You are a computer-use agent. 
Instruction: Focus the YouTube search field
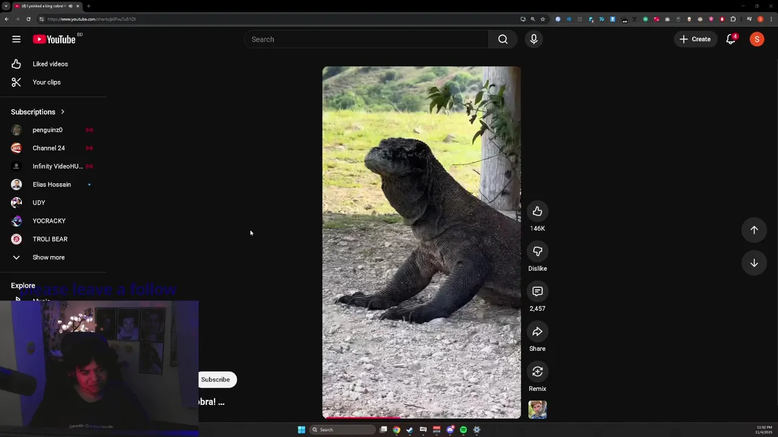click(366, 39)
